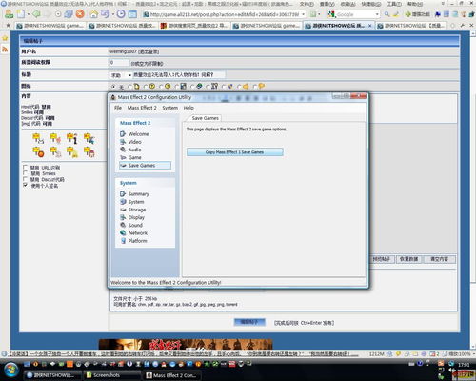Switch to the NETSHOW browser taskbar button
This screenshot has height=381, width=476.
52,375
